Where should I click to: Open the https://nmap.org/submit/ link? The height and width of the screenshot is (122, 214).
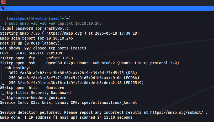tap(177, 112)
